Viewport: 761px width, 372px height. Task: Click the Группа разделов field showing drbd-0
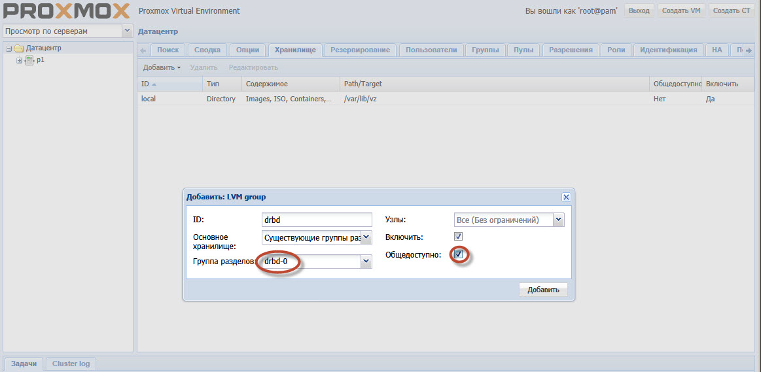(x=311, y=262)
